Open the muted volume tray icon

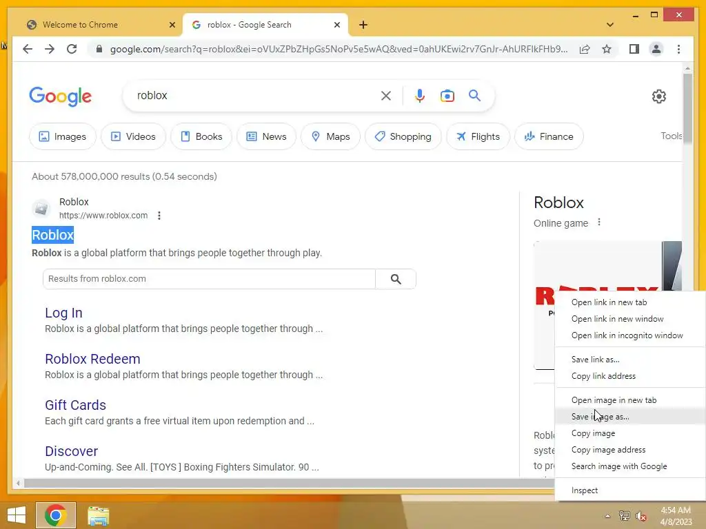[x=641, y=516]
